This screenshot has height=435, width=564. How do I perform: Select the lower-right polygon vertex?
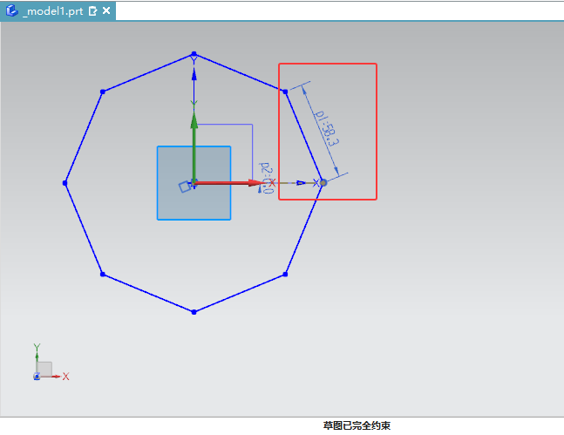285,275
